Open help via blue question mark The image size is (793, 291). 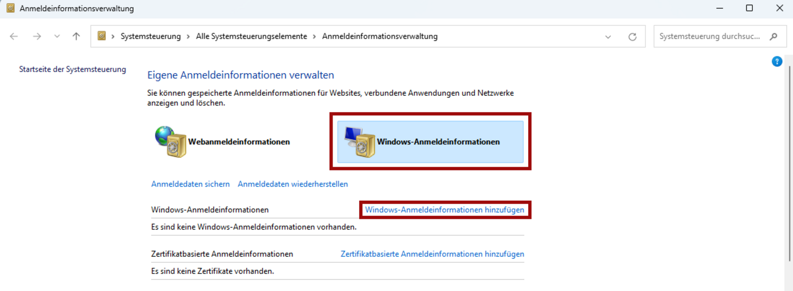pyautogui.click(x=777, y=62)
